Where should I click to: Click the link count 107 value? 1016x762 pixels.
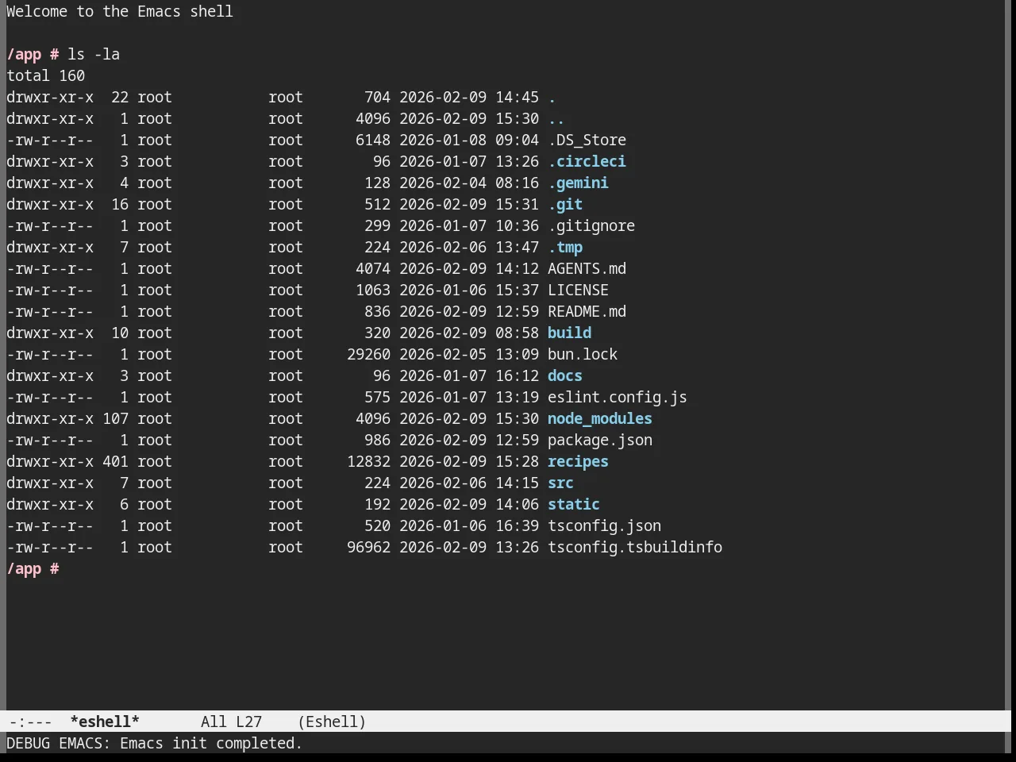tap(115, 418)
